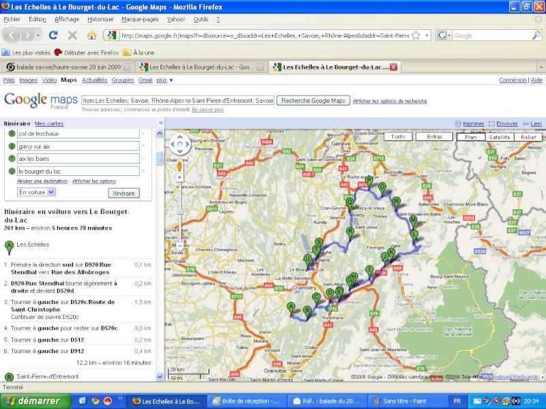Click the down arrow of the left panel scrollbar
Screen dimensions: 546x409
coord(160,377)
